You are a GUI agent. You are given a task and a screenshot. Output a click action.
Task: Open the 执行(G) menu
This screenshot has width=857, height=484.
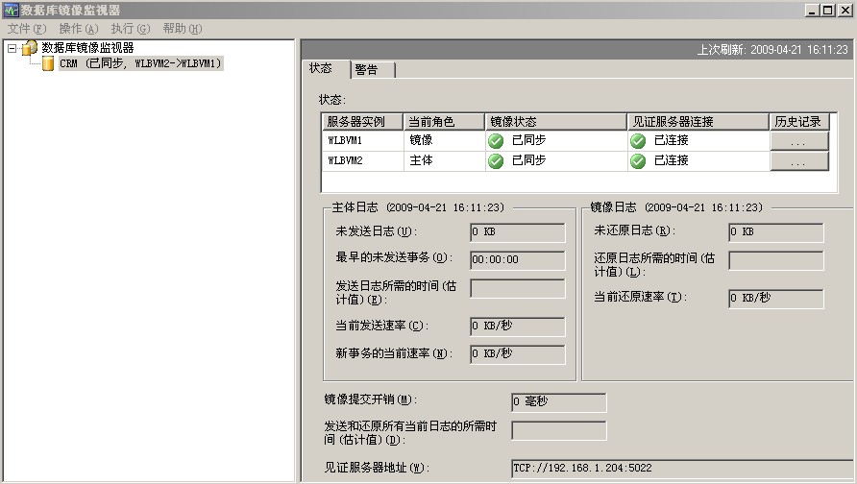tap(130, 29)
